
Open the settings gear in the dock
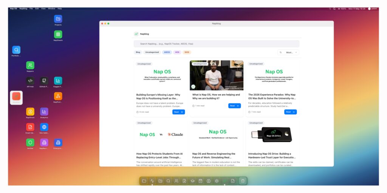pos(217,181)
